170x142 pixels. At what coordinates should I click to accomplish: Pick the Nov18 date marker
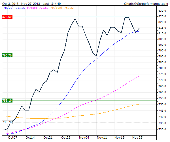[119, 137]
